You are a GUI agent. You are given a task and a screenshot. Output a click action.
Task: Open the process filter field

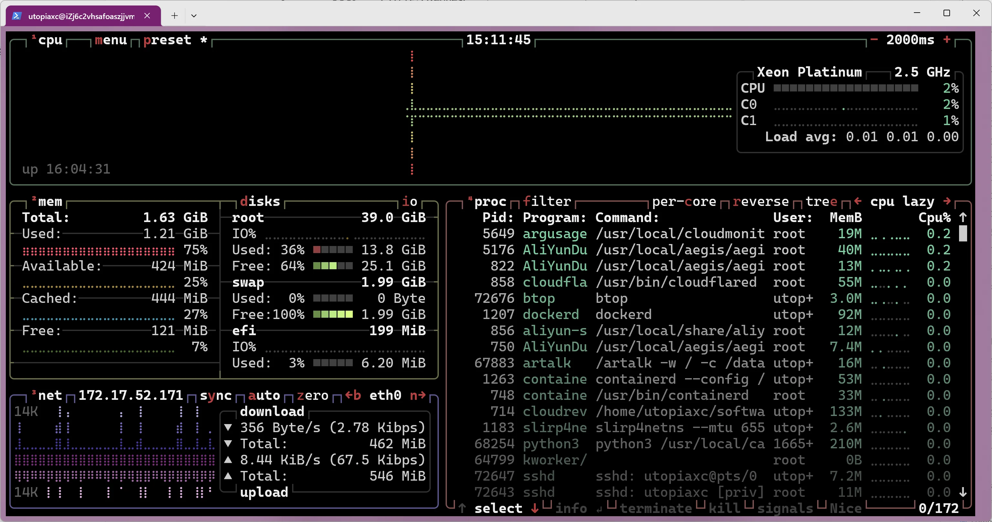[x=547, y=201]
